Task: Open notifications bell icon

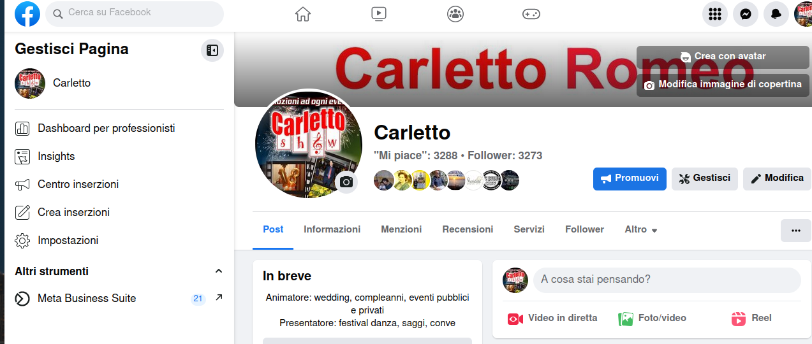Action: (x=776, y=14)
